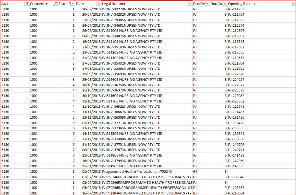Select the PJ-221704 cell
Image resolution: width=296 pixels, height=195 pixels.
point(261,63)
